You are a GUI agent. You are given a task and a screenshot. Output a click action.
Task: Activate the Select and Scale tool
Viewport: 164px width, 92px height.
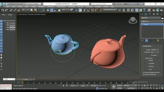click(x=56, y=10)
